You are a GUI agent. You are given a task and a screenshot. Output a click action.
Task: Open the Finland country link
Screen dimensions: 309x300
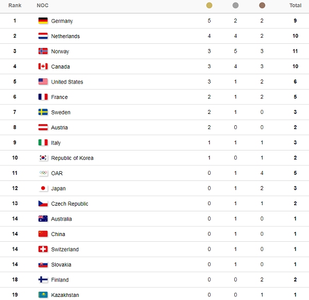pos(60,280)
